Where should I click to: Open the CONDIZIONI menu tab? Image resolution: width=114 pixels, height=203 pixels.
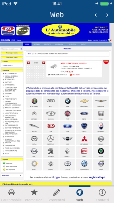[x=59, y=44]
